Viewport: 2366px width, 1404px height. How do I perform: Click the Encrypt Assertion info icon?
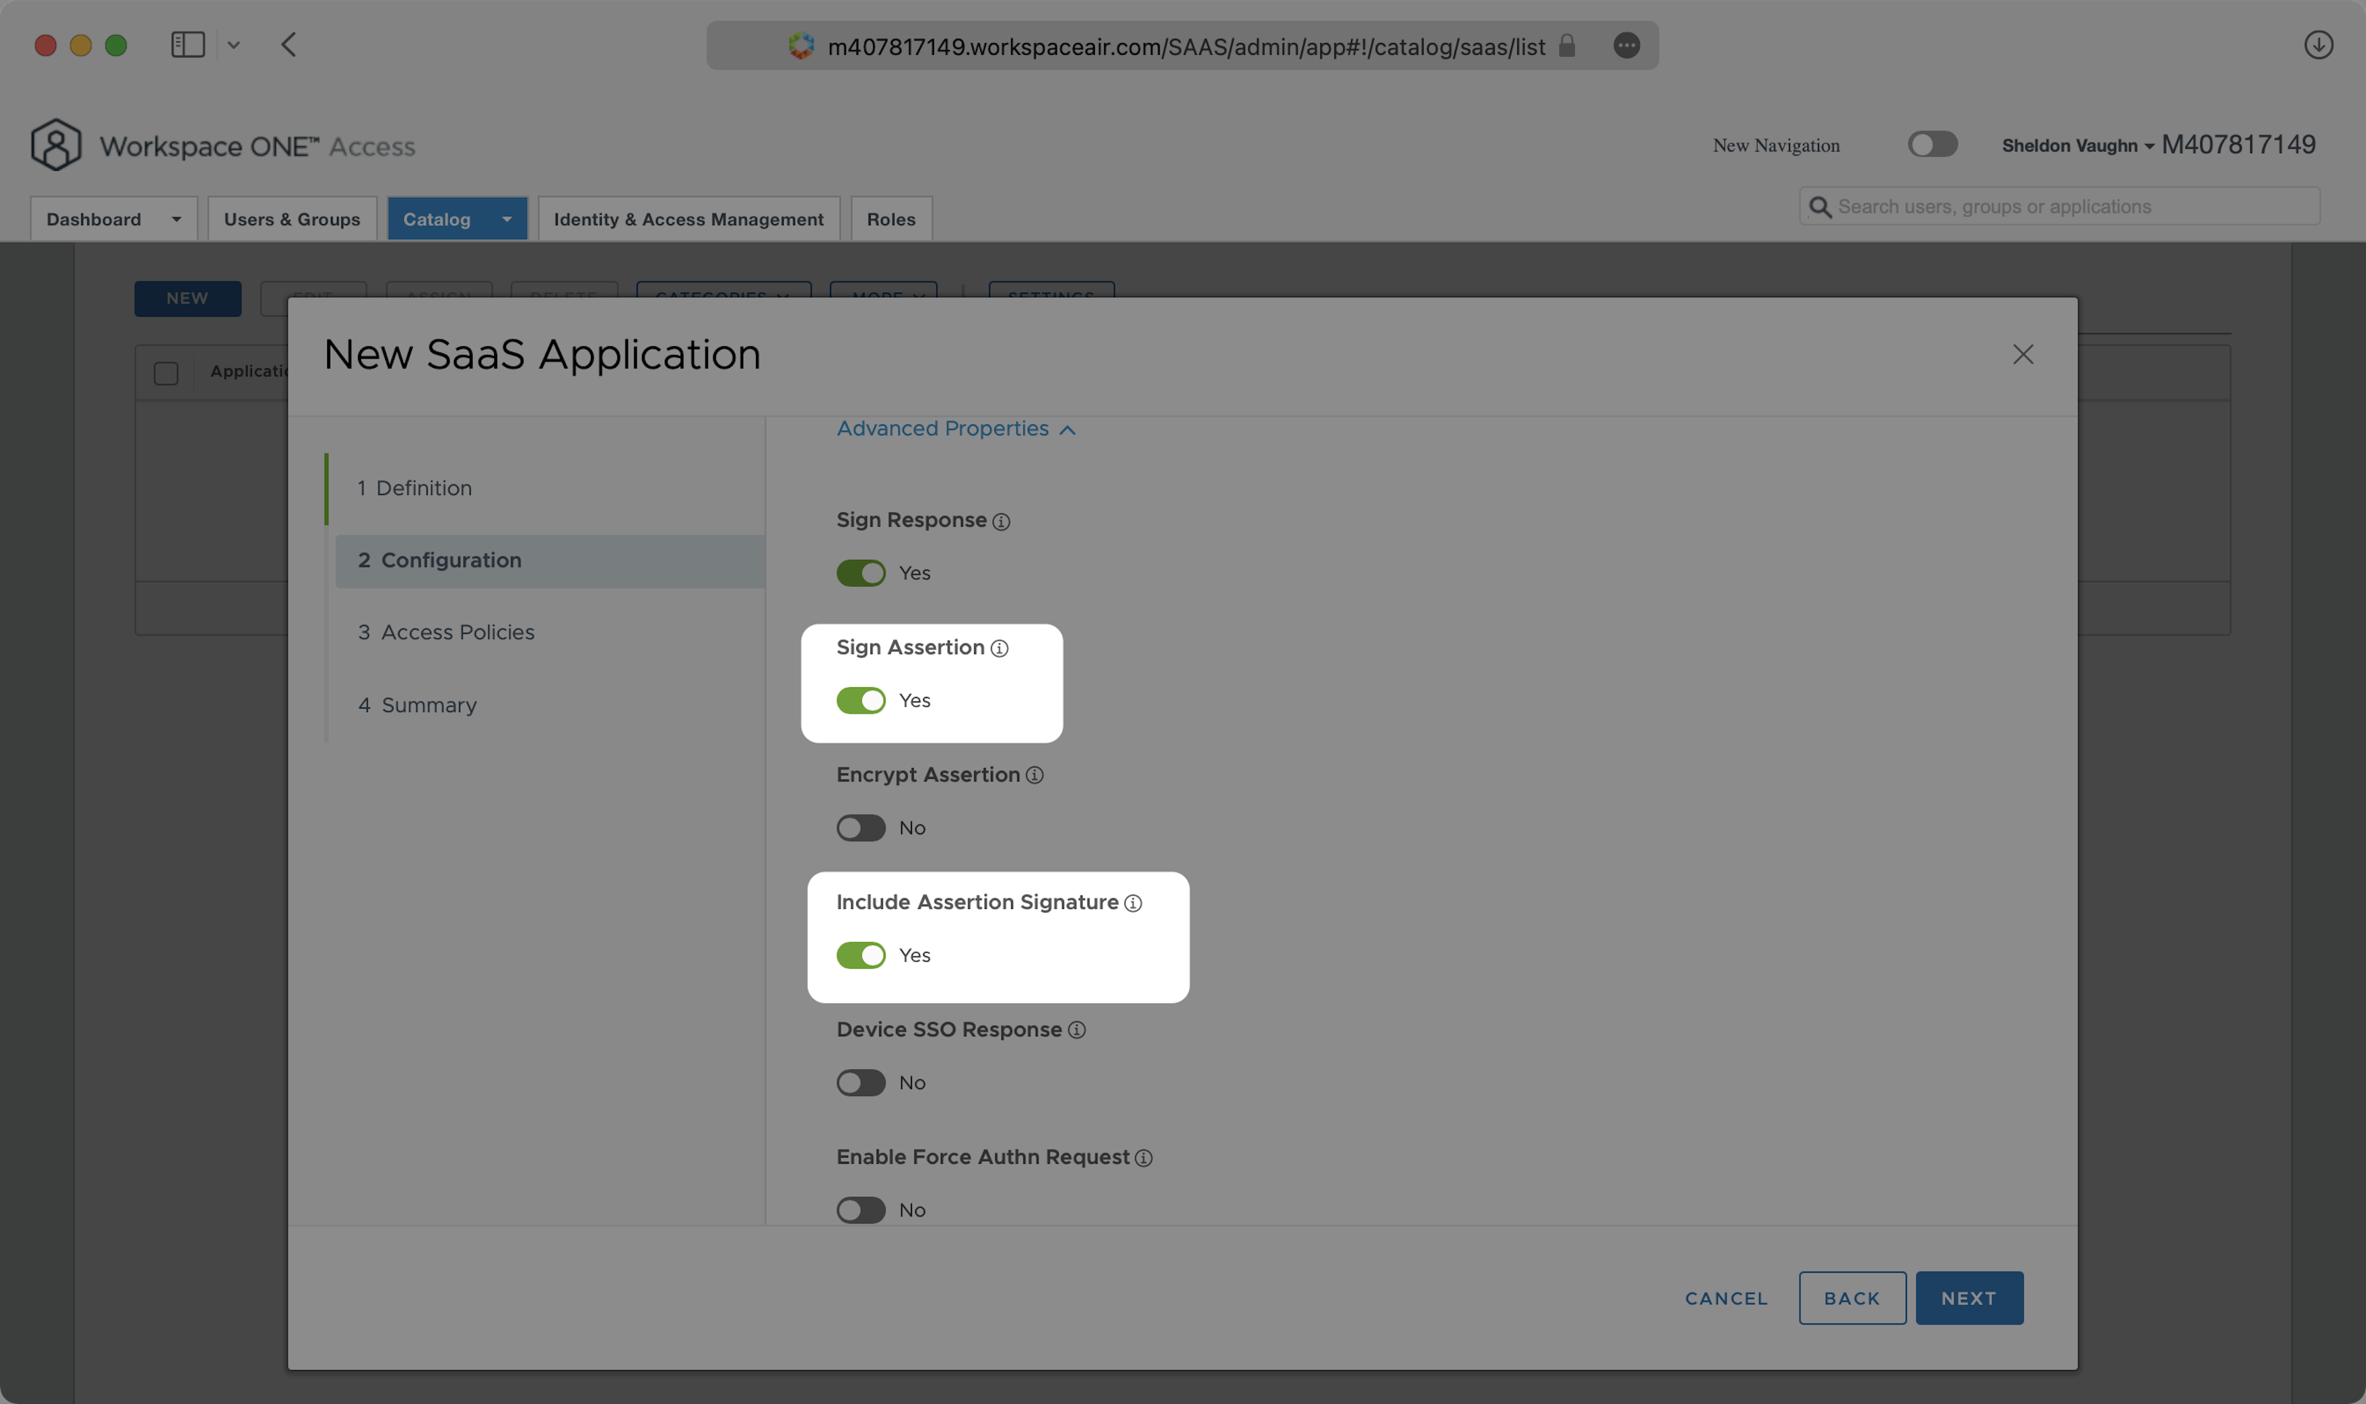coord(1034,776)
